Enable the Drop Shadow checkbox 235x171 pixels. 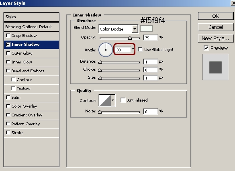8,36
